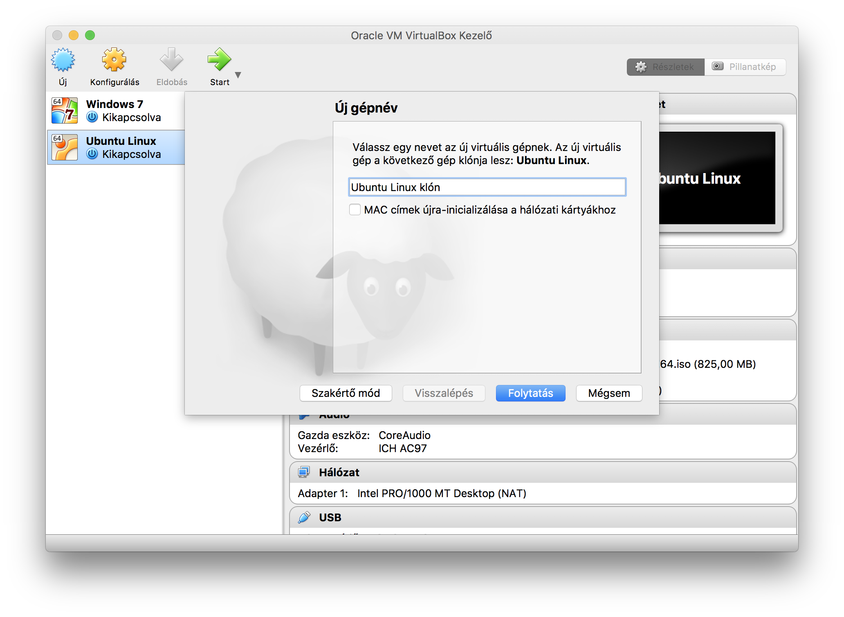Click Ubuntu Linux power-off status icon
This screenshot has height=617, width=844.
92,154
